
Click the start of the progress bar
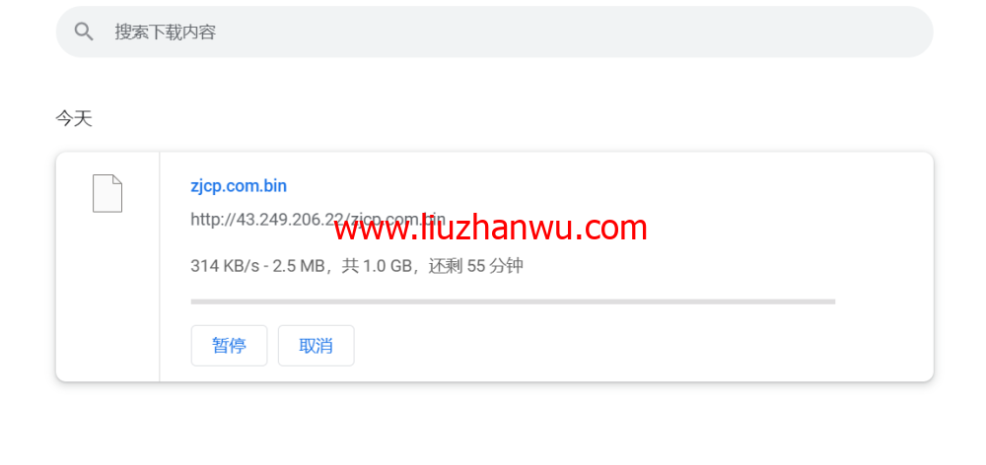(195, 301)
